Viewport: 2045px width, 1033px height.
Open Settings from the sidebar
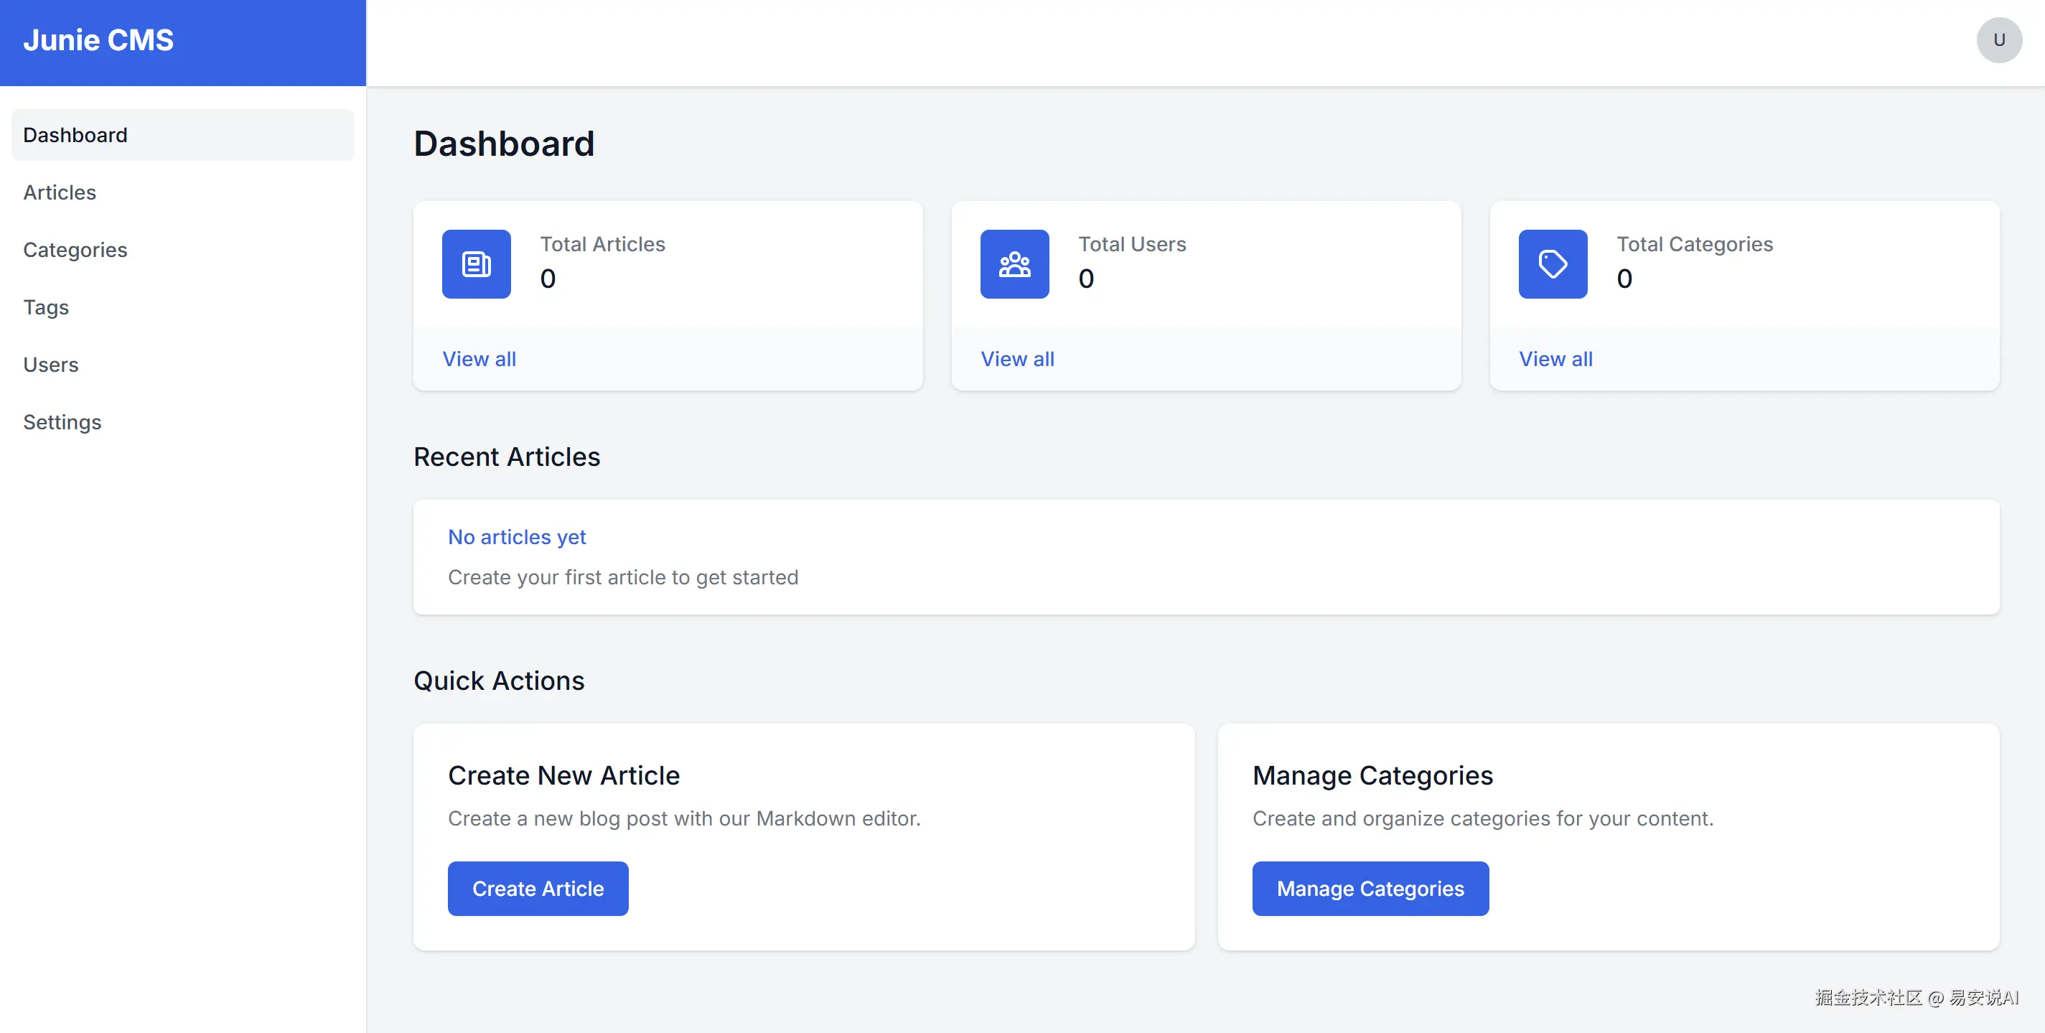click(62, 422)
